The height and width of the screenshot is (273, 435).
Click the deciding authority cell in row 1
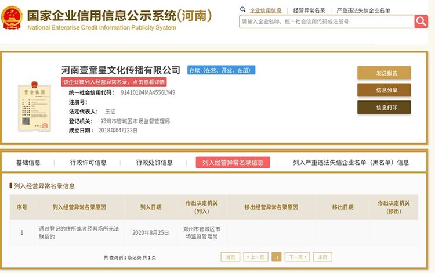[202, 233]
